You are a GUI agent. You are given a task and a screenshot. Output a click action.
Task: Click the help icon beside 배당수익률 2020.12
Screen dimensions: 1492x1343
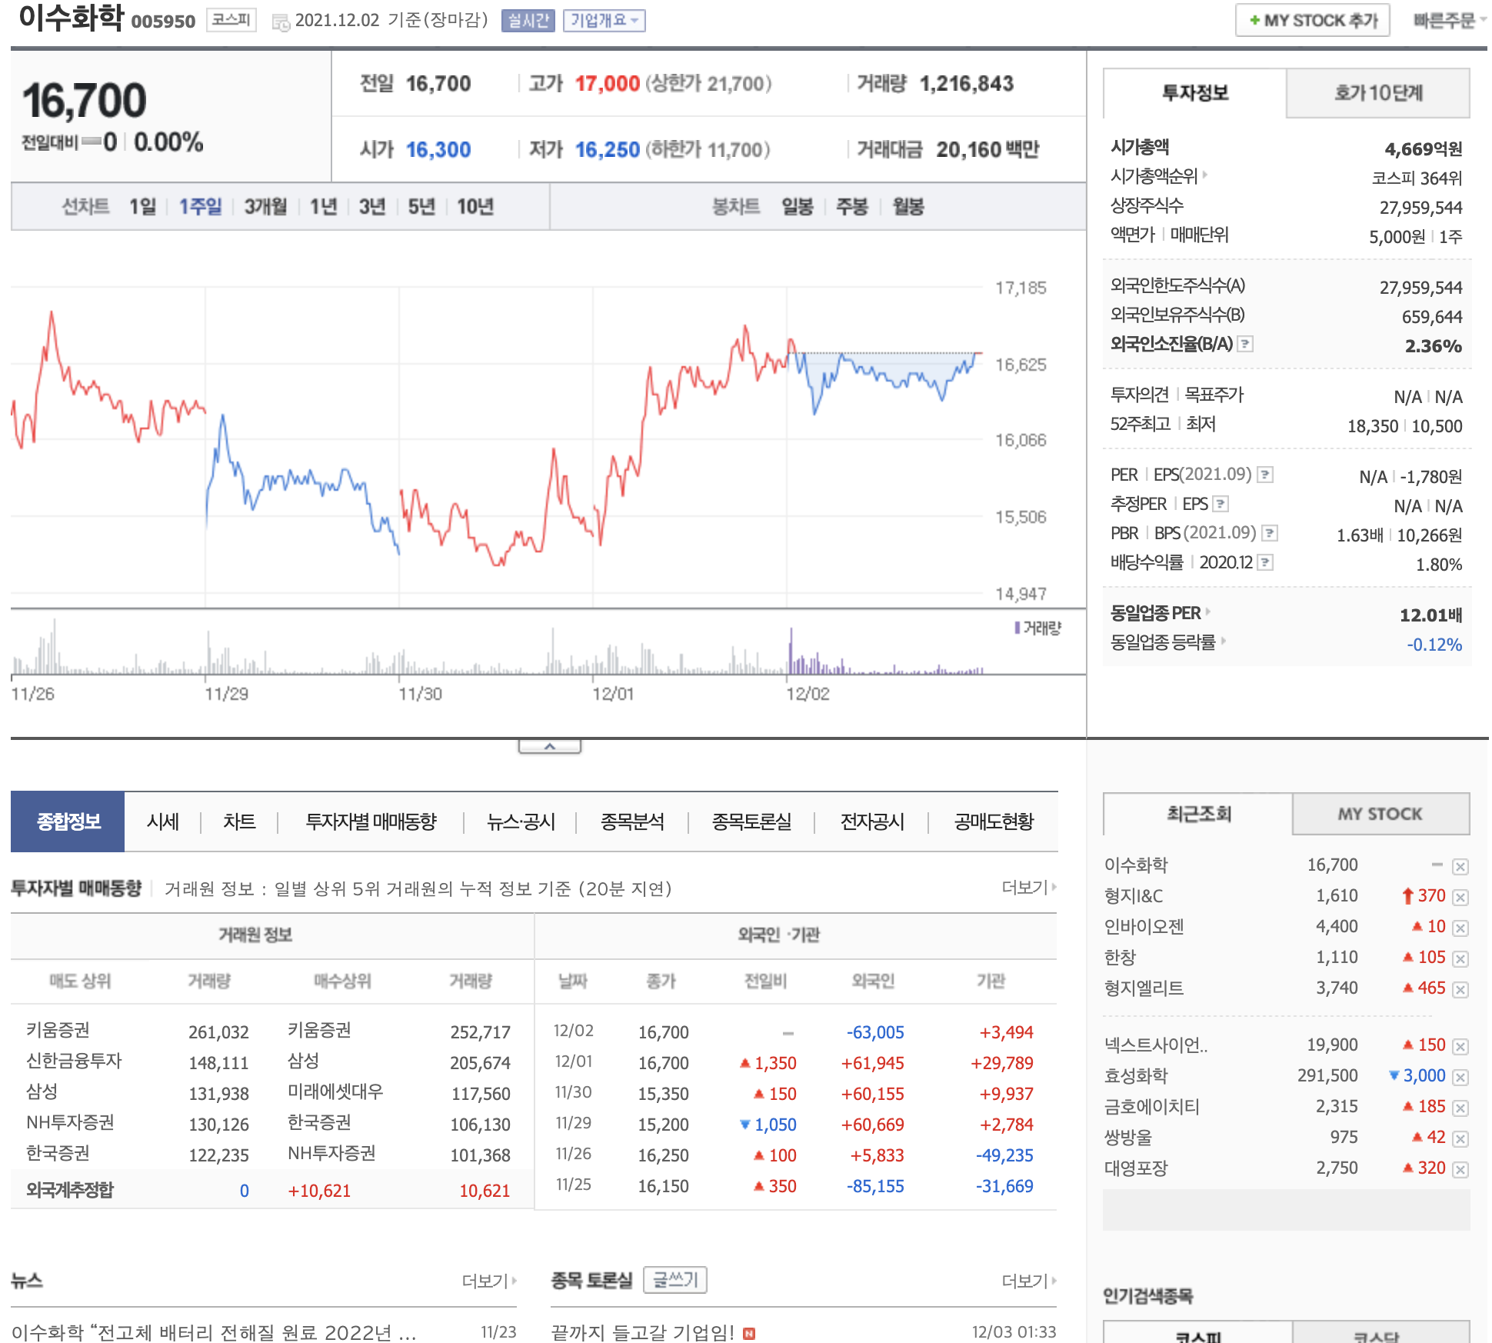click(1265, 562)
